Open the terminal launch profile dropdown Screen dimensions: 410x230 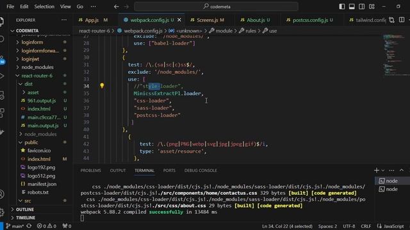pos(383,171)
